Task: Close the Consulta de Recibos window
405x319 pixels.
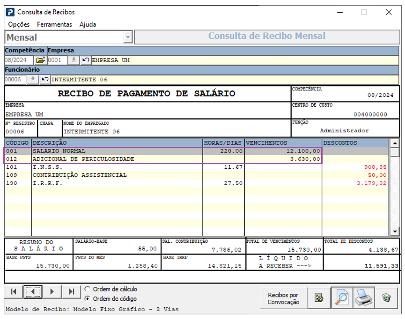Action: tap(389, 12)
